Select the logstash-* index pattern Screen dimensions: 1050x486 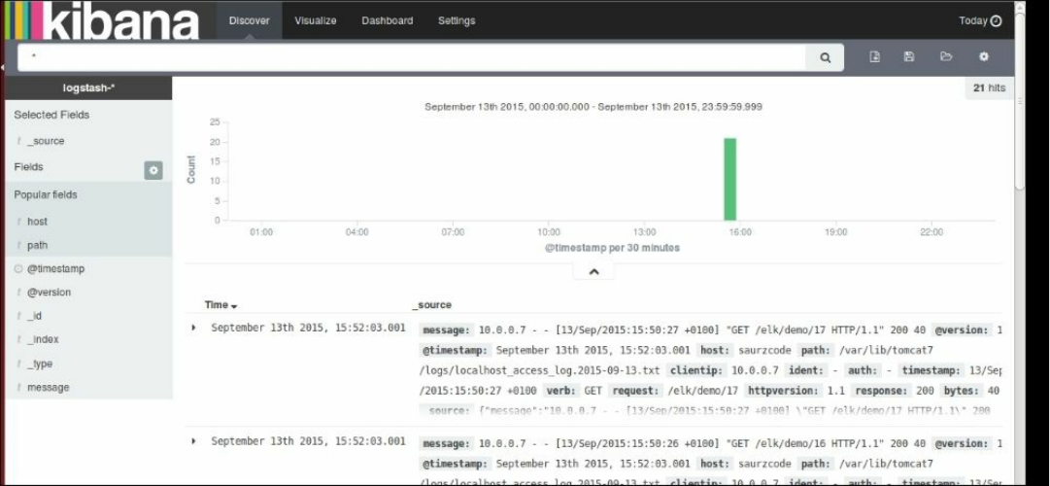tap(88, 87)
